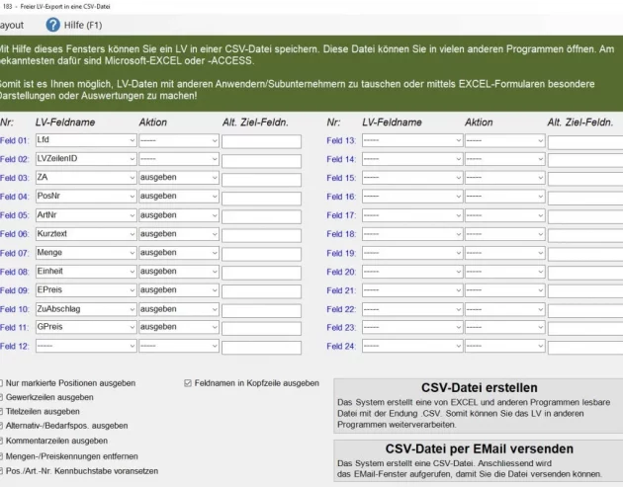
Task: Toggle Feldnamen in Kopfzeile ausgeben checkbox
Action: [189, 382]
